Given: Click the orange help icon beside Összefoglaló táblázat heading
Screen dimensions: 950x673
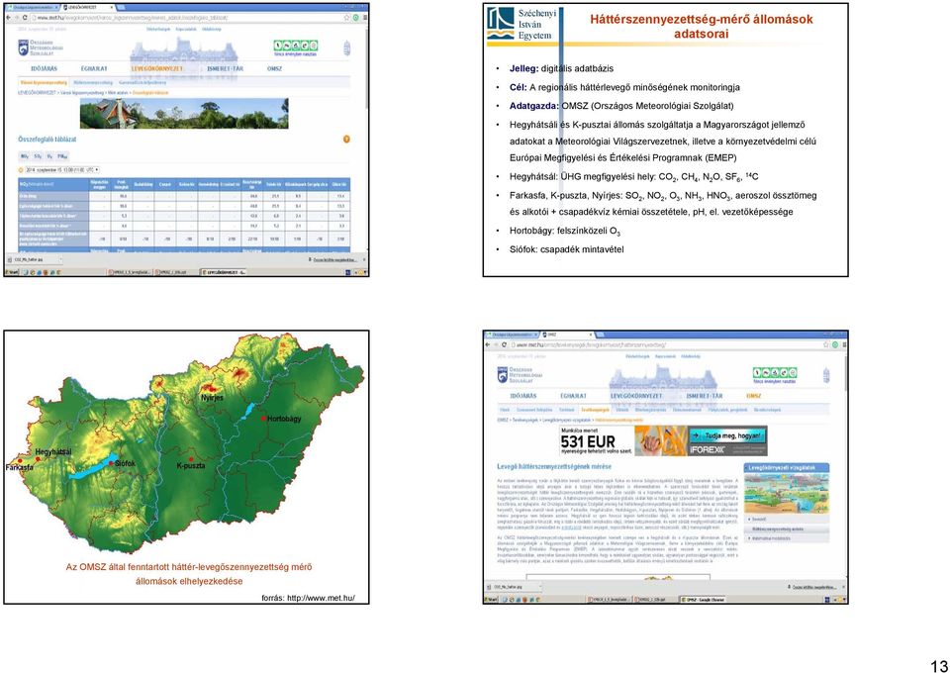Looking at the screenshot, I should click(x=346, y=140).
